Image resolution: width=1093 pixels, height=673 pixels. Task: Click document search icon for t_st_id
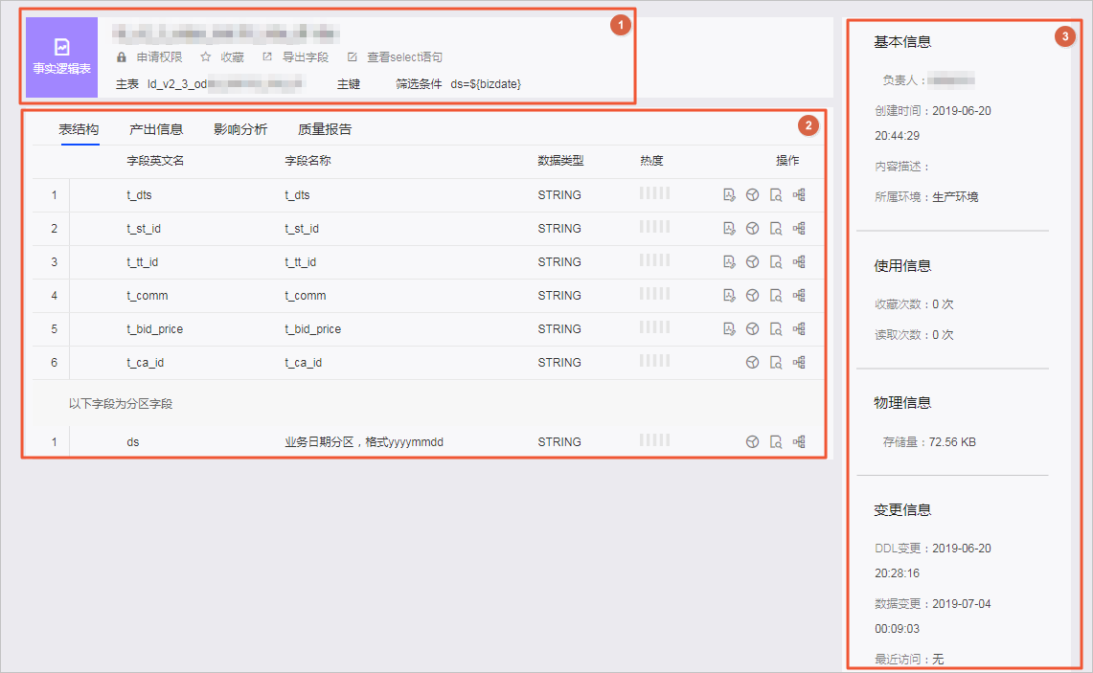tap(776, 229)
